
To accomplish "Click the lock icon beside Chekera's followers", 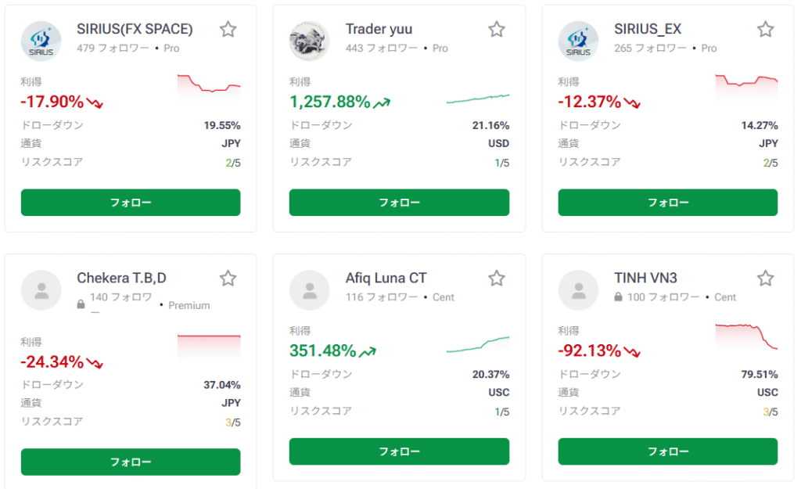I will pos(81,304).
